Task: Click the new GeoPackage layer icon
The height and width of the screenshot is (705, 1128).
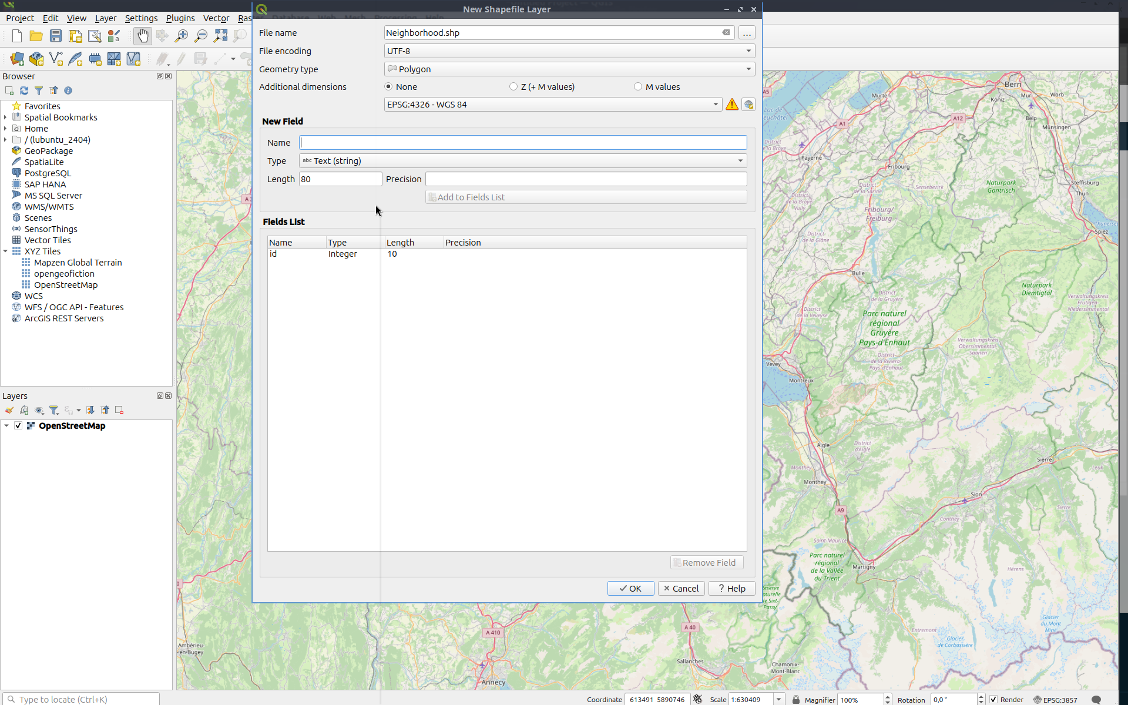Action: point(36,58)
